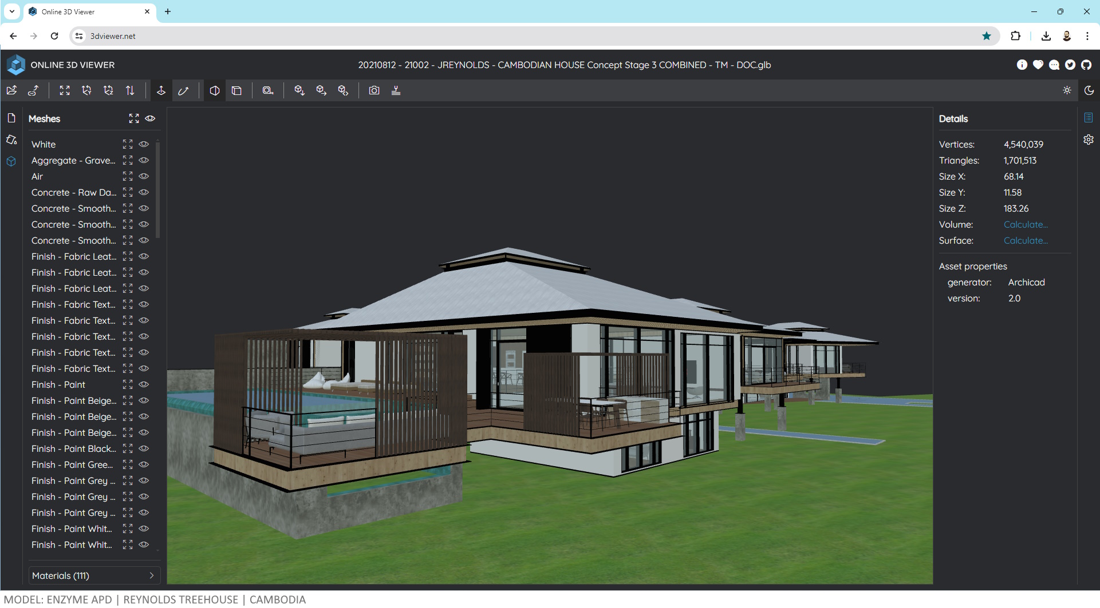The image size is (1100, 608).
Task: Switch to free orbit navigation mode
Action: click(183, 90)
